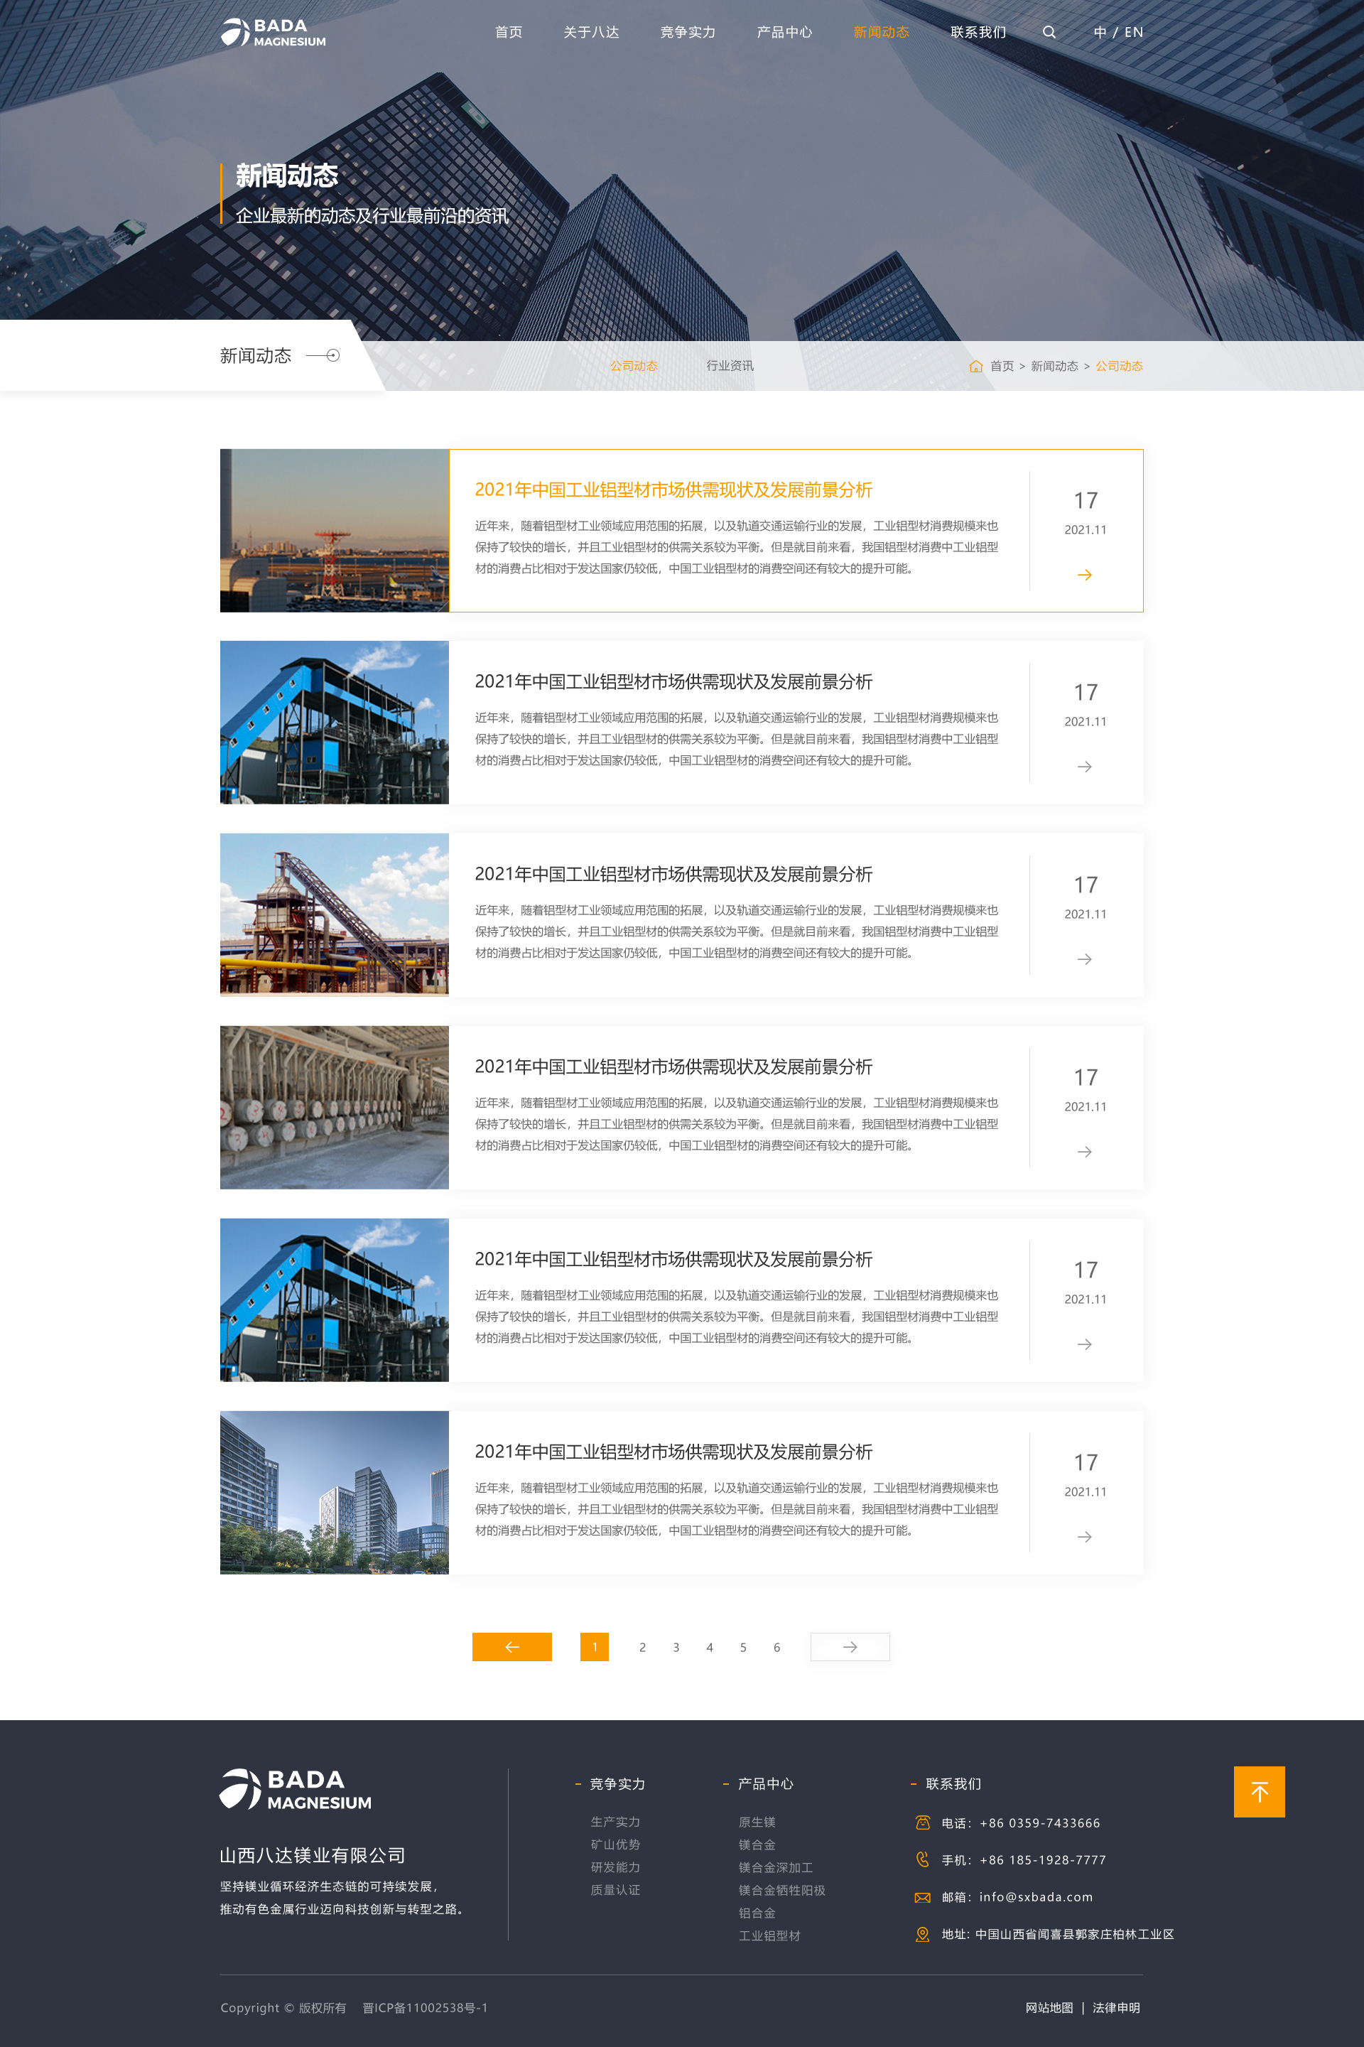Select the 公司动态 tab
The width and height of the screenshot is (1364, 2047).
pyautogui.click(x=633, y=366)
